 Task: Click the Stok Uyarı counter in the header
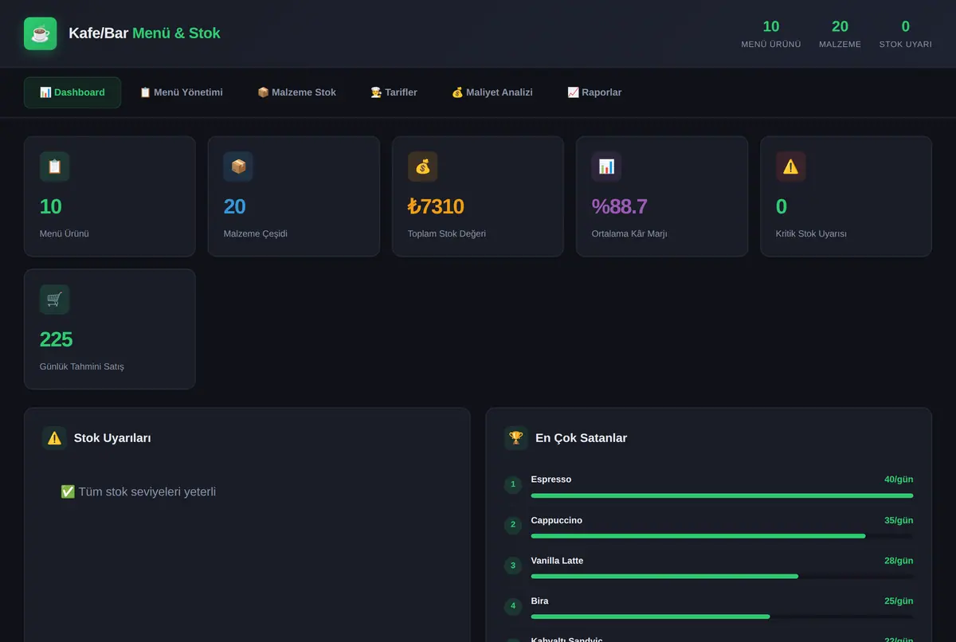(905, 35)
